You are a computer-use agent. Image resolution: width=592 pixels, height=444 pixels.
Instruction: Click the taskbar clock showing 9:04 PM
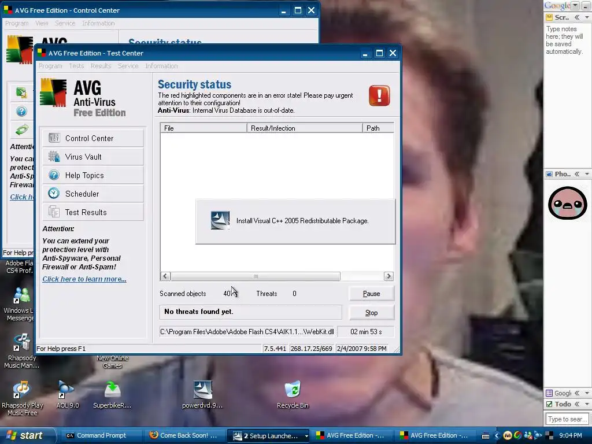coord(571,436)
